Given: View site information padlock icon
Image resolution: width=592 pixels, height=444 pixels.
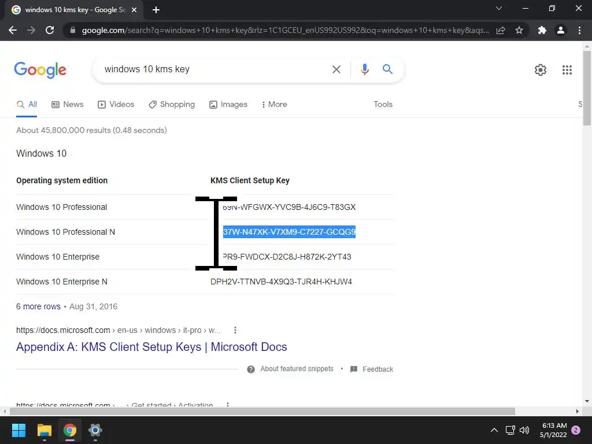Looking at the screenshot, I should [x=73, y=30].
